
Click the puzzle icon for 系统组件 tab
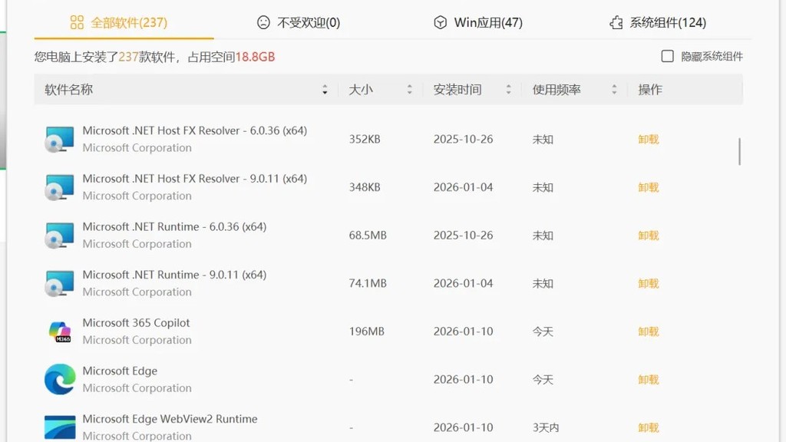(616, 22)
